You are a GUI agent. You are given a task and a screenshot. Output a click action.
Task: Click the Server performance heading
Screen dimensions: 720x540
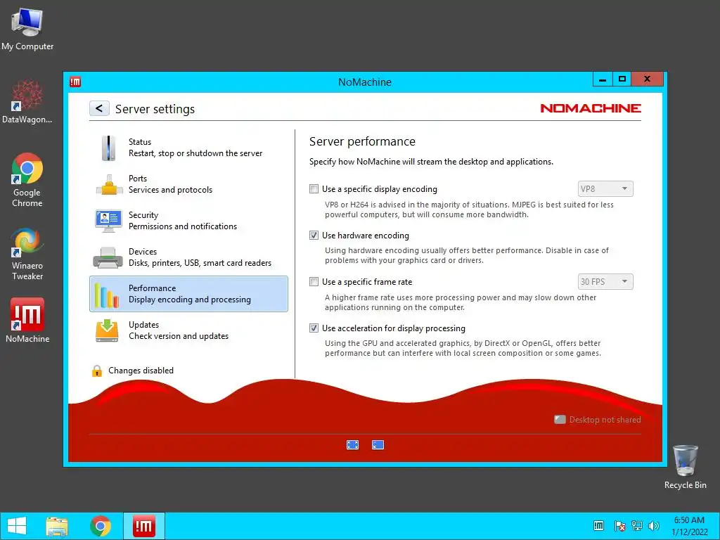coord(362,141)
